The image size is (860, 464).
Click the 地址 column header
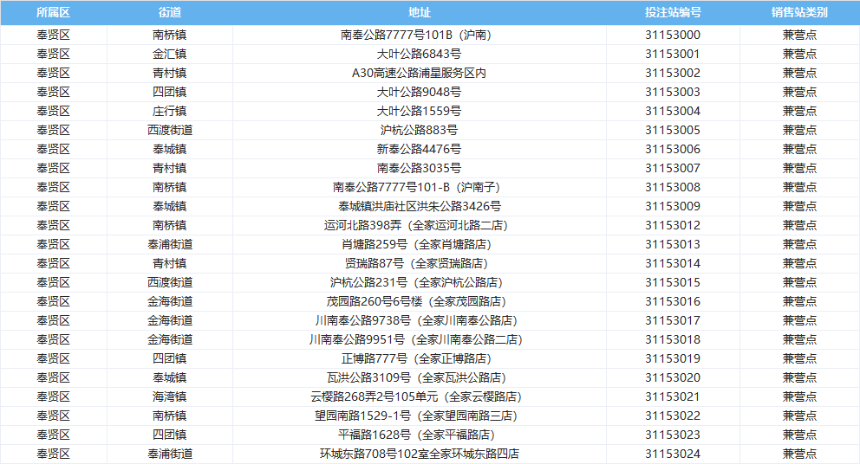419,13
